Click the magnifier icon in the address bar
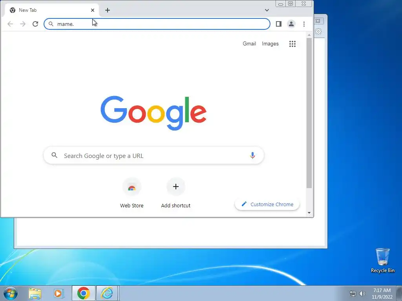 (51, 24)
